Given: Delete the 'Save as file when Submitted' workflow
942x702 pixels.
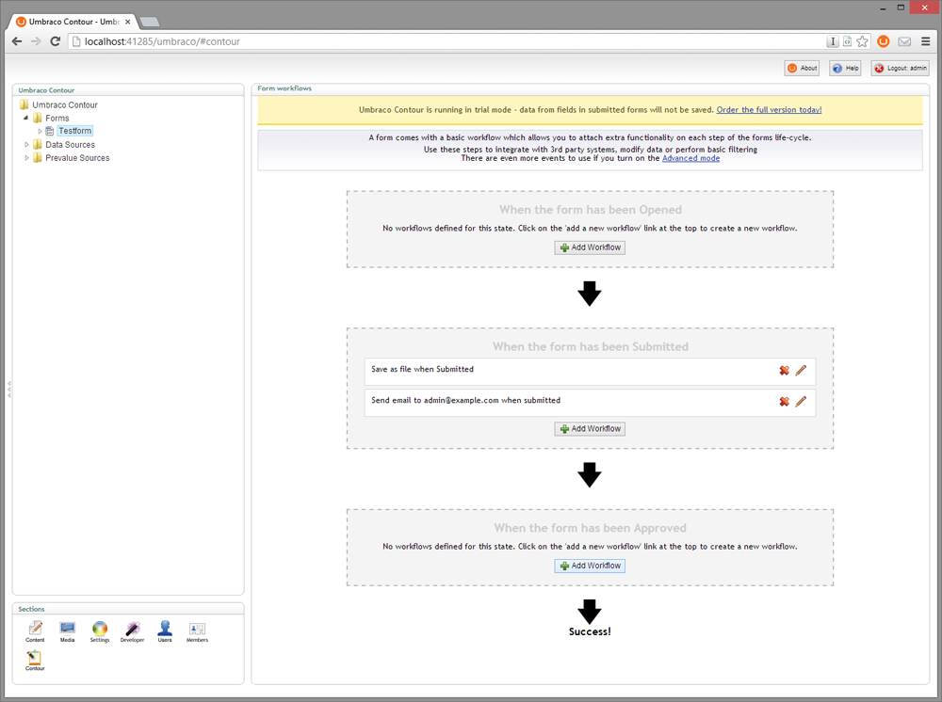Looking at the screenshot, I should [x=784, y=371].
